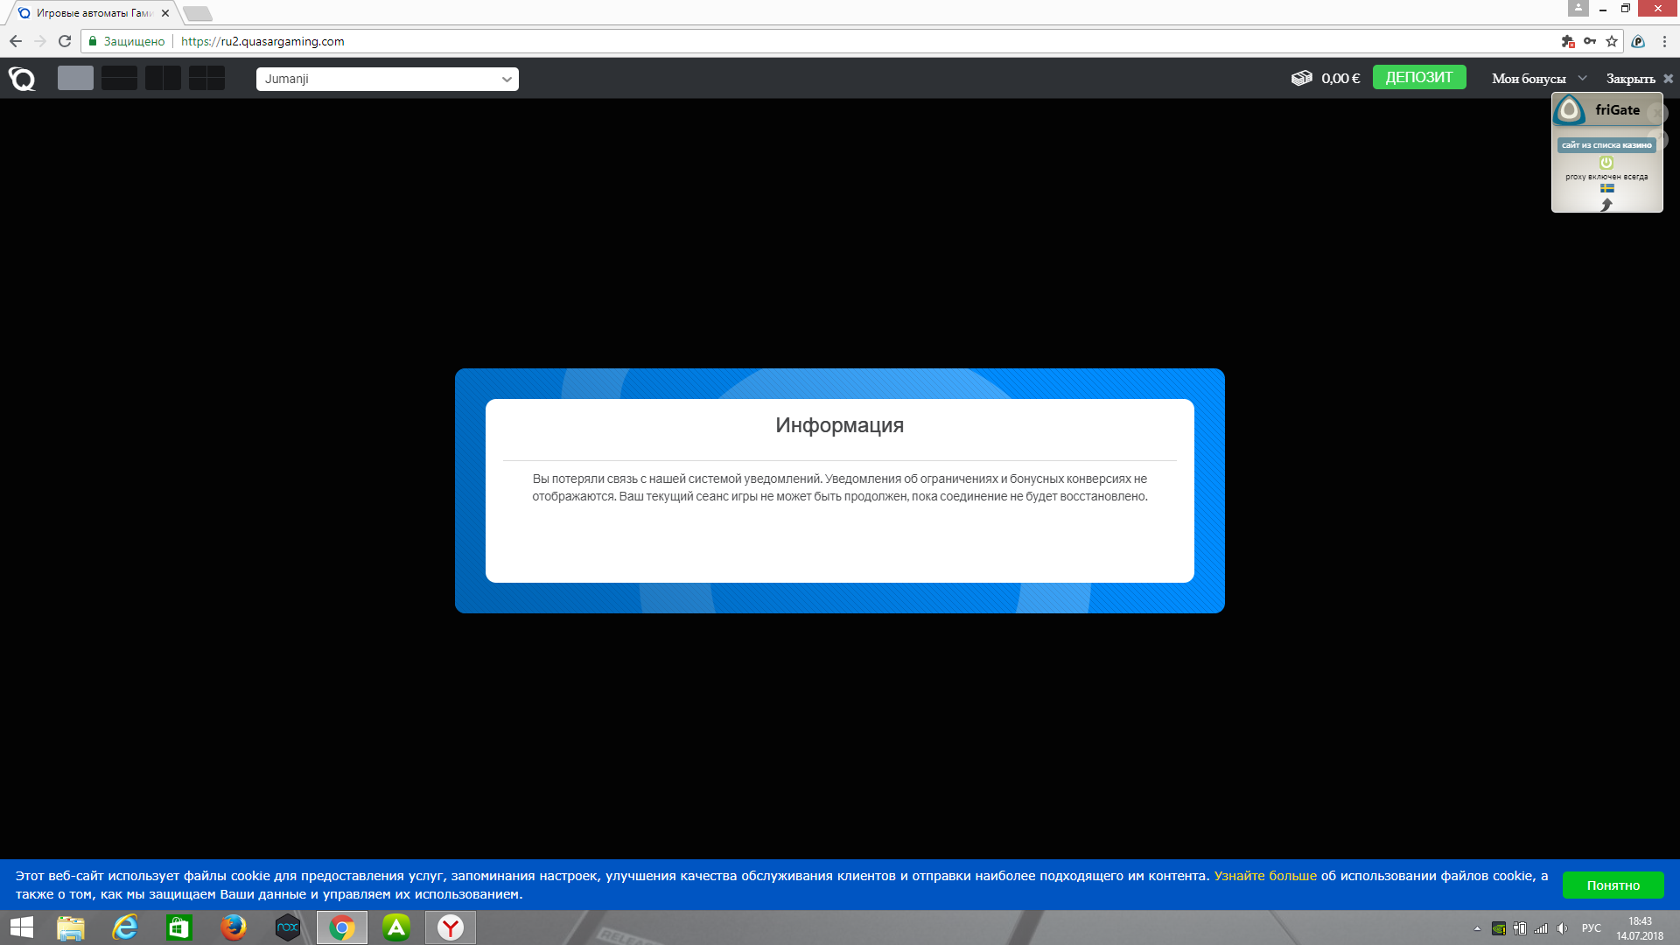Open Firefox from the taskbar
This screenshot has width=1680, height=945.
(233, 927)
